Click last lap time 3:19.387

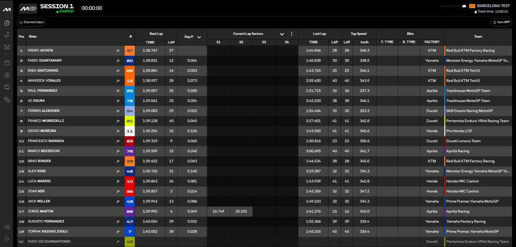[x=313, y=171]
